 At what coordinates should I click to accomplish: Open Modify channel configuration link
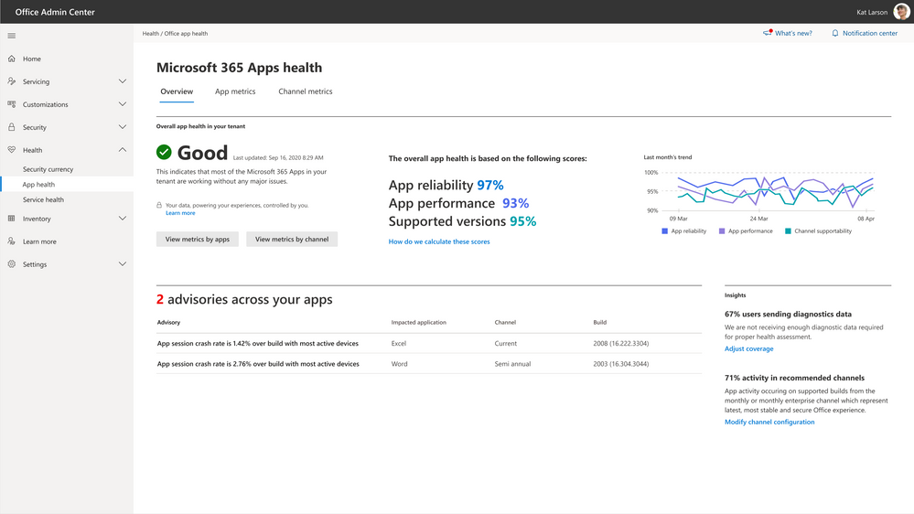(769, 422)
